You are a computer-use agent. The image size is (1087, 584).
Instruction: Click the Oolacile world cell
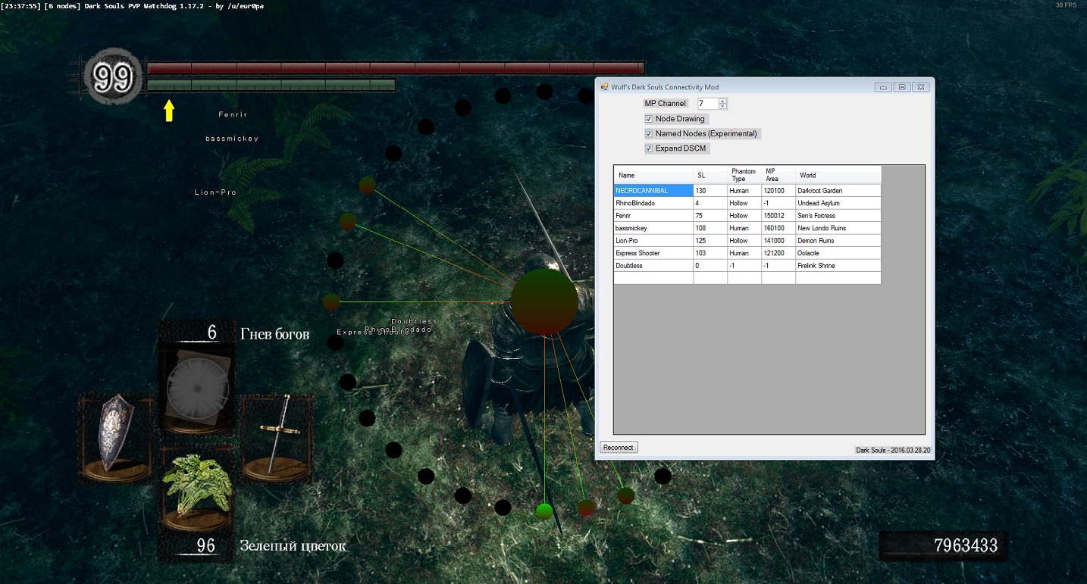point(838,253)
